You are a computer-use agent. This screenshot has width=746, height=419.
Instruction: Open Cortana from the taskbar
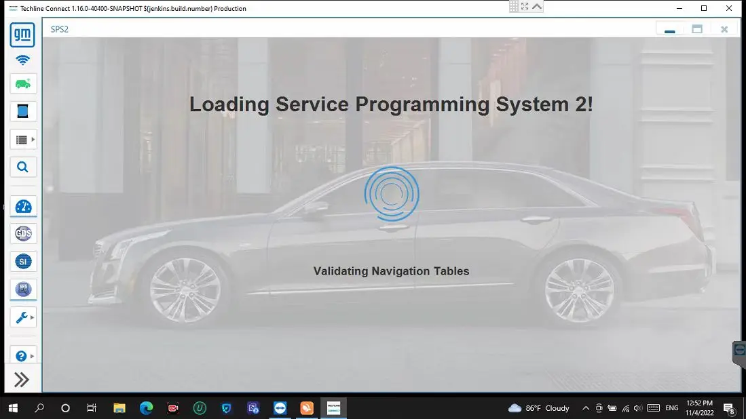point(66,408)
